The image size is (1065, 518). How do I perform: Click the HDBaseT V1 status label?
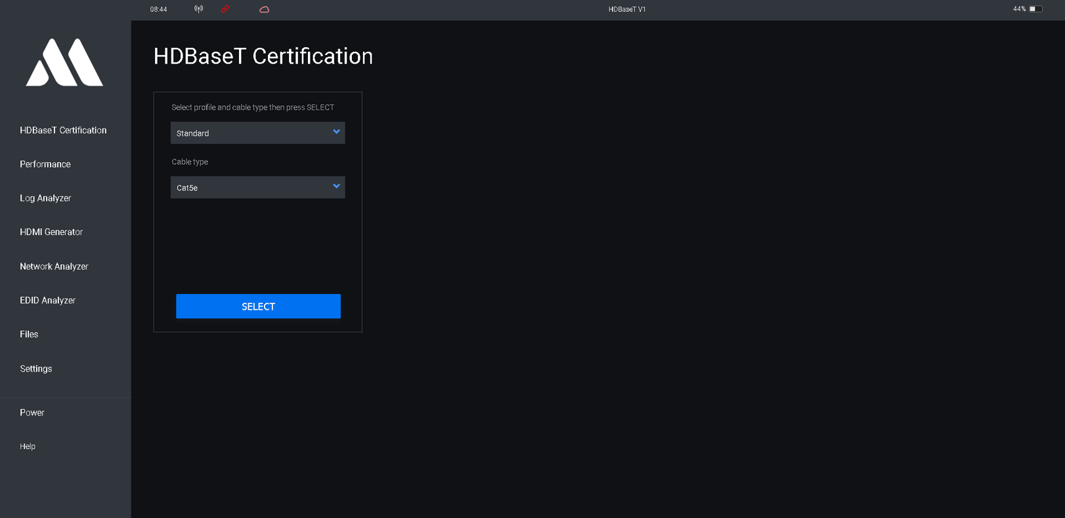point(627,9)
